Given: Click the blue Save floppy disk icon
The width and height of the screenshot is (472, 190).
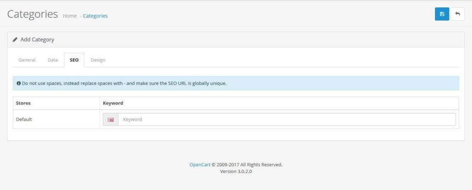Looking at the screenshot, I should coord(442,14).
